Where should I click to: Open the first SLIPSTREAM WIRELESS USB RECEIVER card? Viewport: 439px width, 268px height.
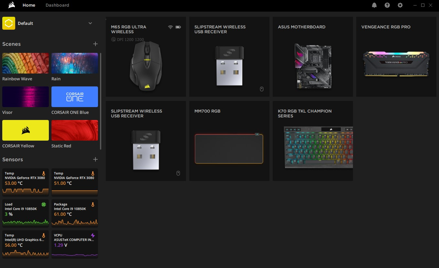229,57
